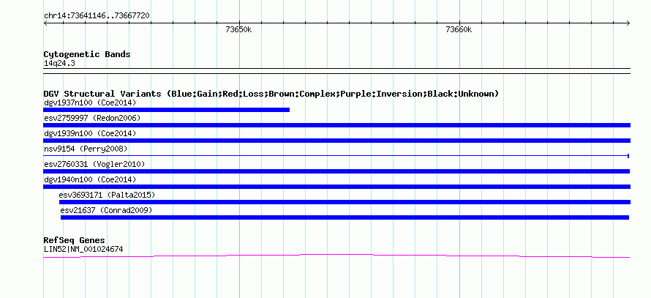Click the esv3693171 (Palta2015) gain bar
This screenshot has width=651, height=298.
345,202
